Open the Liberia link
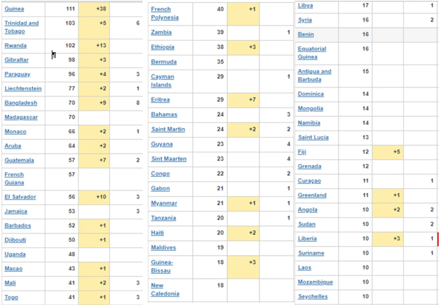This screenshot has width=439, height=305. pos(307,239)
